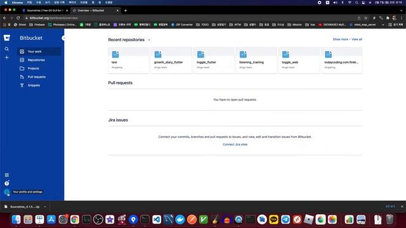Bookmark this page with the star icon
Image resolution: width=406 pixels, height=228 pixels.
tap(366, 18)
